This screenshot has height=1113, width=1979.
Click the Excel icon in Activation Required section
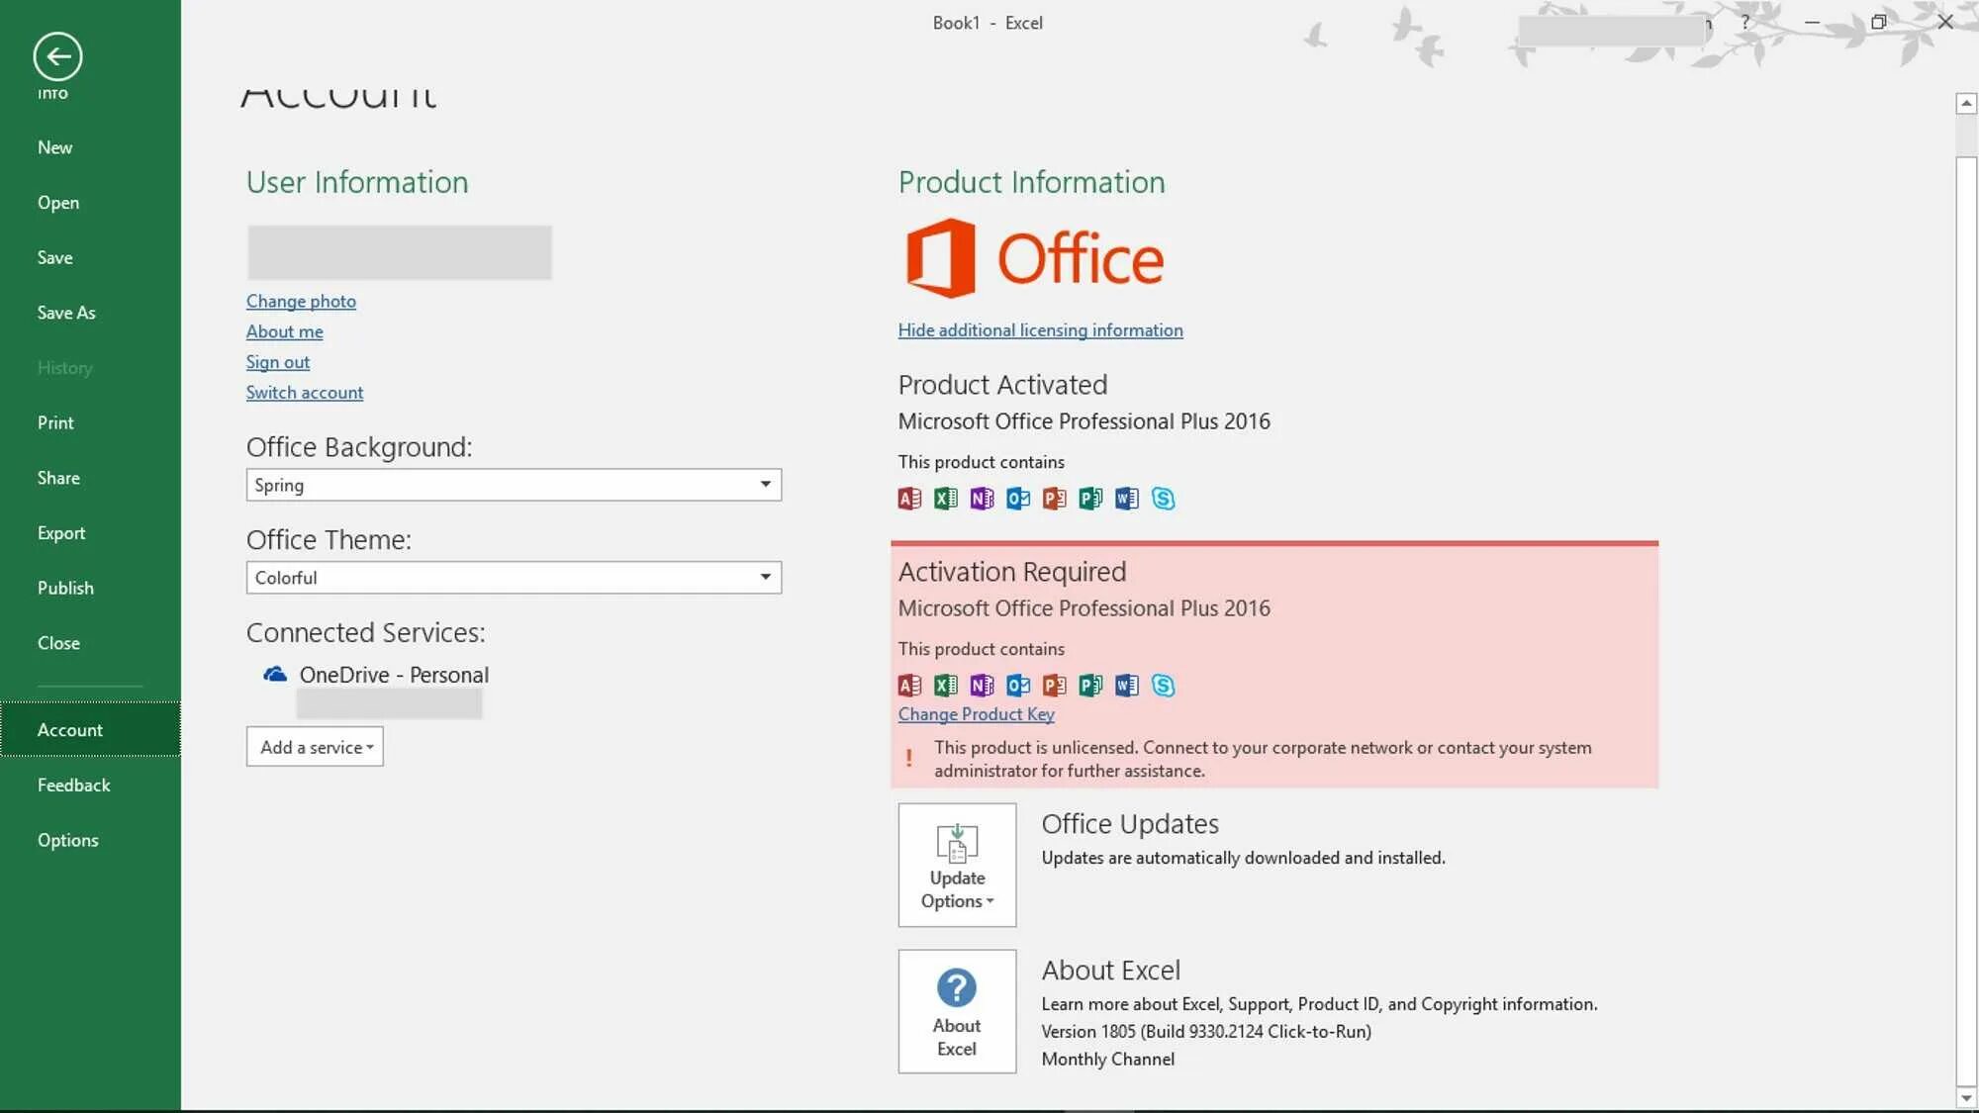click(946, 686)
